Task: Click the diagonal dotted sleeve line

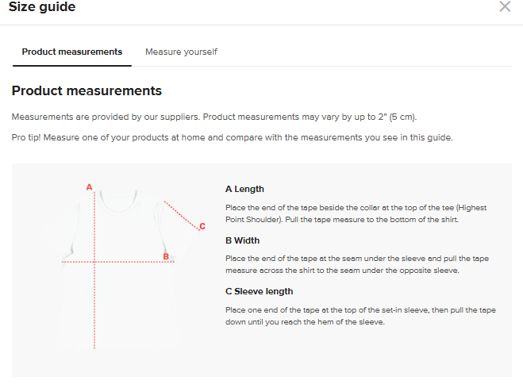Action: pos(180,214)
